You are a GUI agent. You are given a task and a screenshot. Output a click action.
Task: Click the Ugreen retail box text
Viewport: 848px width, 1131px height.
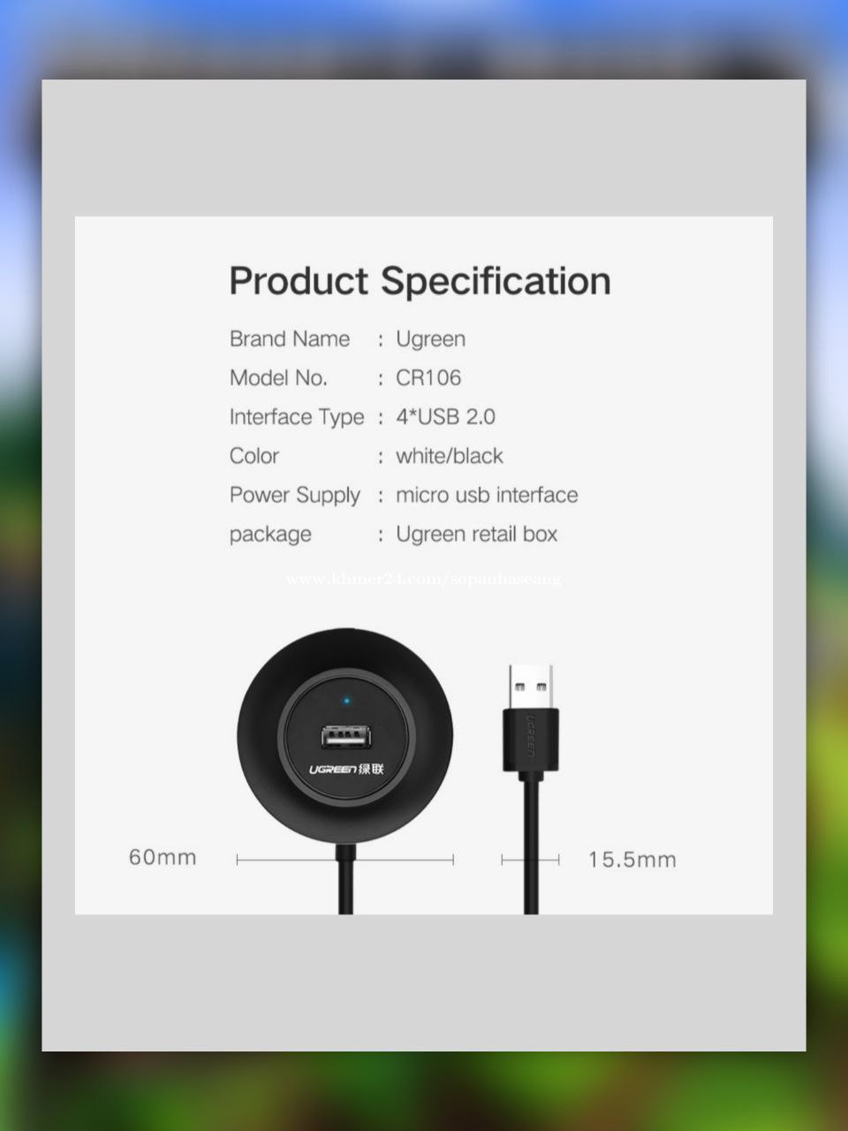(477, 534)
